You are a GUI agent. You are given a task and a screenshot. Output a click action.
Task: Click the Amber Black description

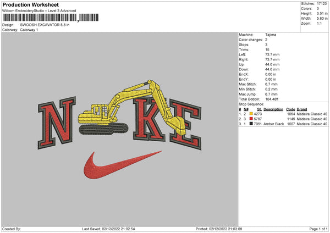click(273, 124)
